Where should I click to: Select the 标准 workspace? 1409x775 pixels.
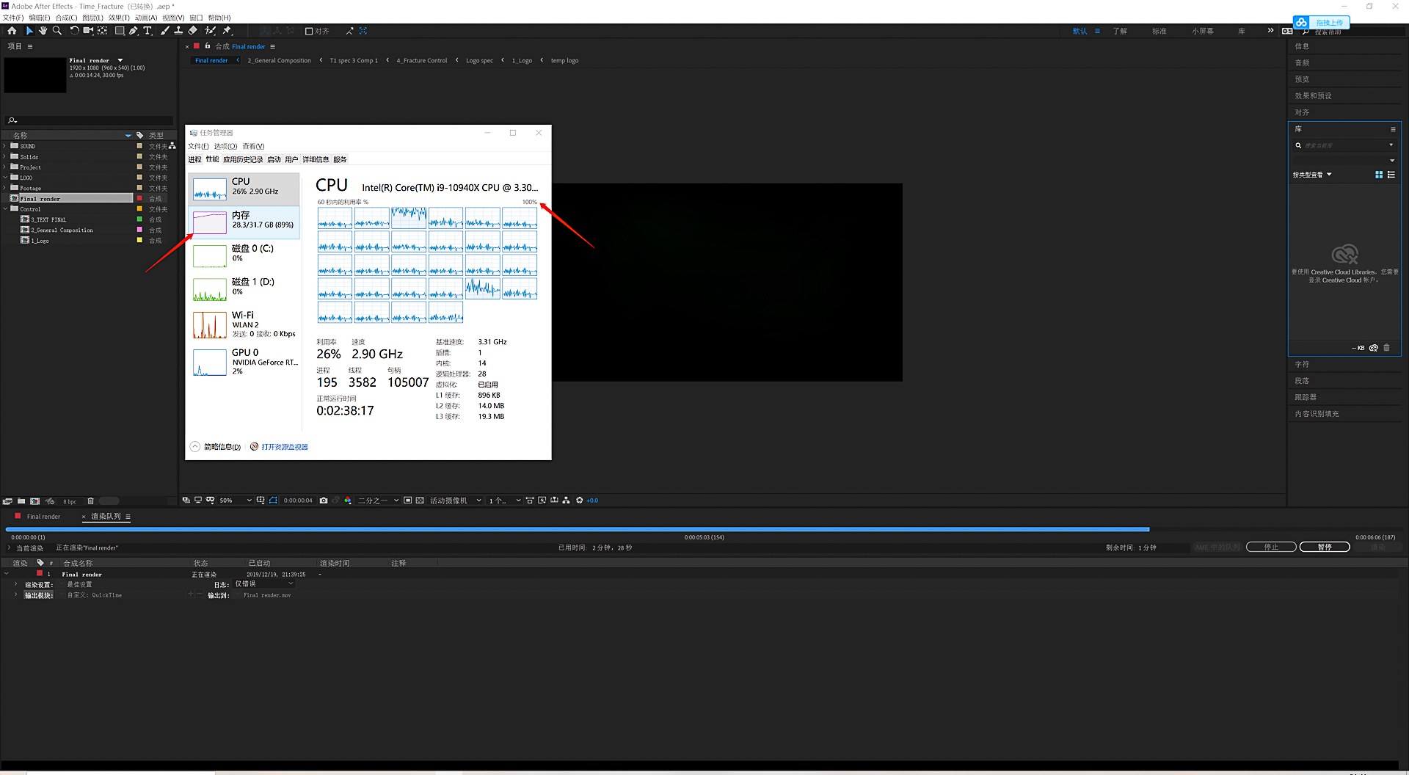tap(1159, 31)
